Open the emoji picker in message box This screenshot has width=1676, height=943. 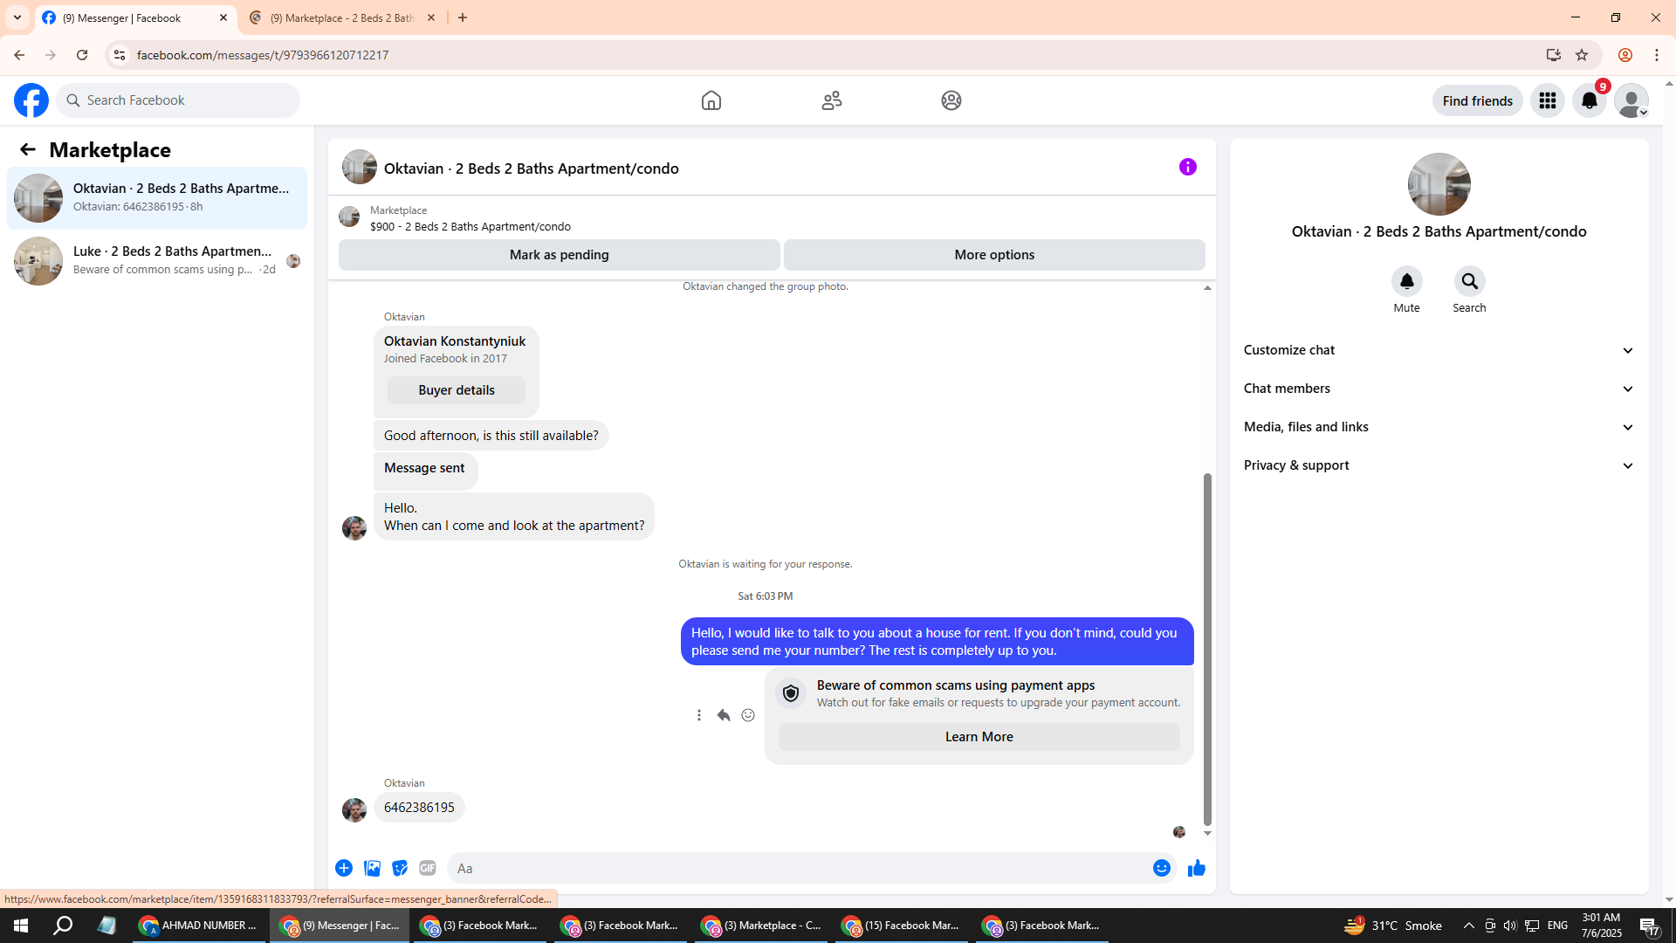(x=1161, y=868)
